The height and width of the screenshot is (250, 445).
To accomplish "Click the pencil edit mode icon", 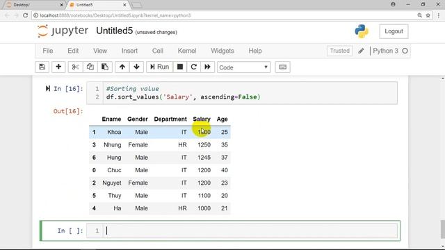I will click(x=361, y=51).
